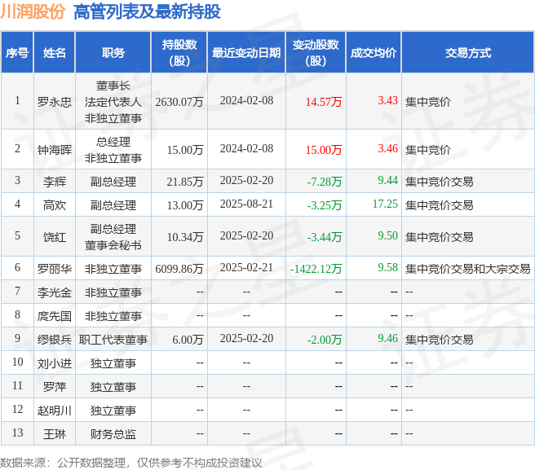Viewport: 535px width, 470px height.
Task: Select the name 高欢
Action: [55, 205]
